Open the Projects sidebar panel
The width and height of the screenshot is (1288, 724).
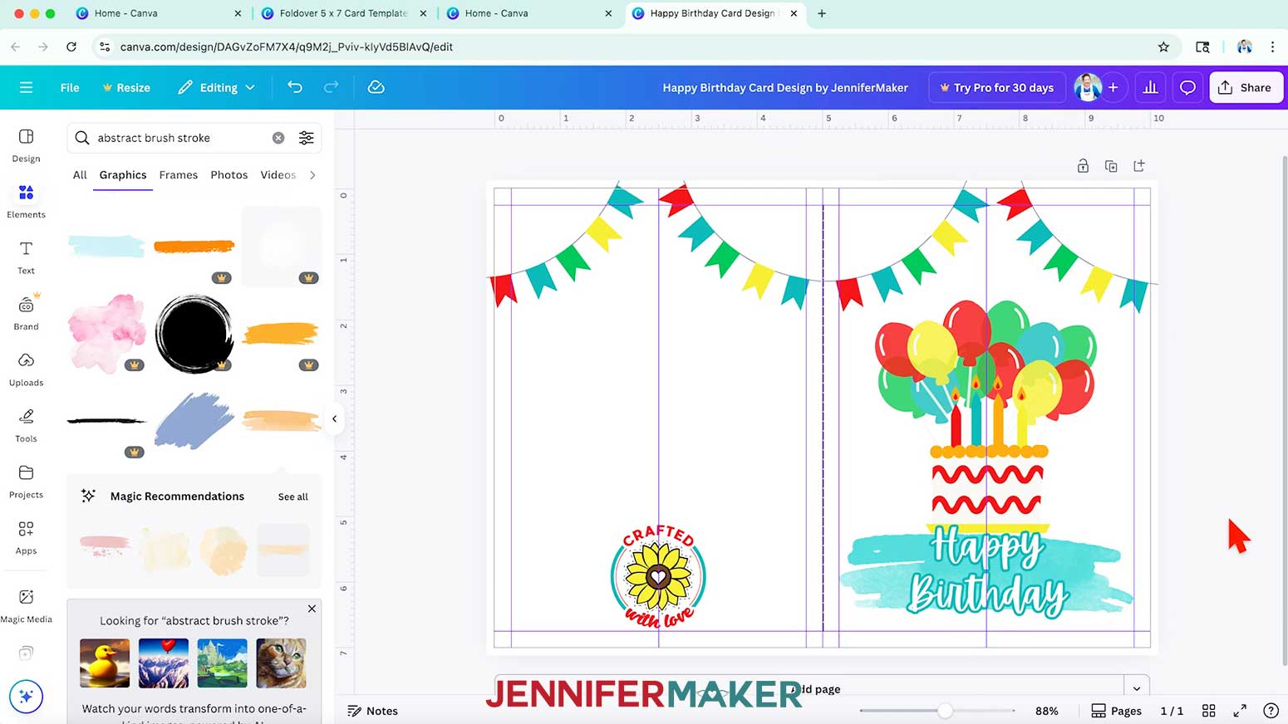[x=26, y=482]
